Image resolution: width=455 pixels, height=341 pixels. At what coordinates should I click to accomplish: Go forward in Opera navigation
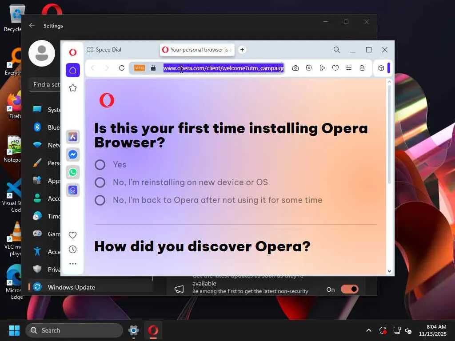(107, 68)
